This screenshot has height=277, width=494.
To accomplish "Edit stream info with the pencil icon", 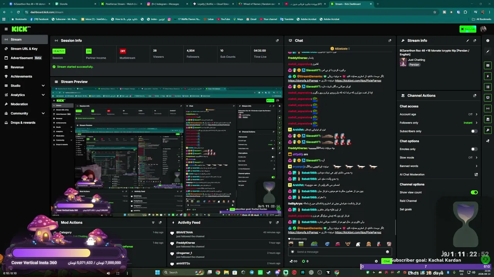I will tap(468, 40).
